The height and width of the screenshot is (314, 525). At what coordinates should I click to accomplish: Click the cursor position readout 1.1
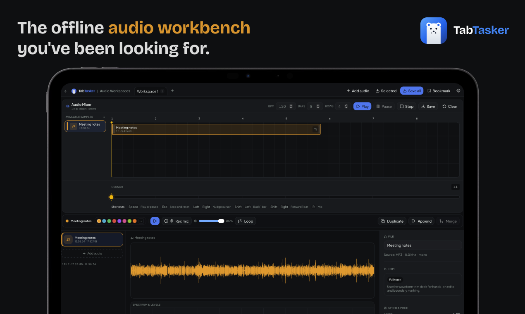(455, 187)
